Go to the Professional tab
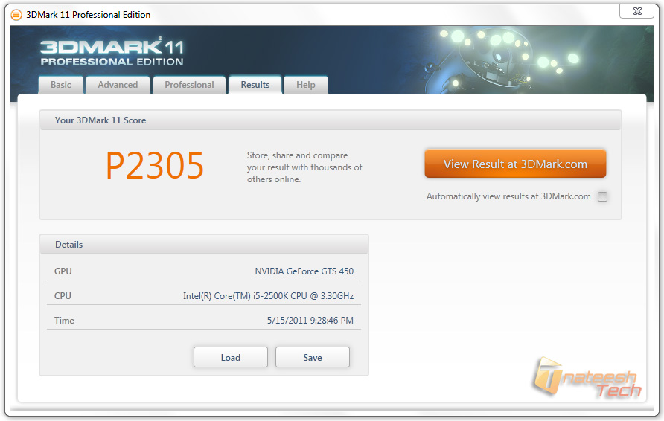664x421 pixels. [189, 85]
